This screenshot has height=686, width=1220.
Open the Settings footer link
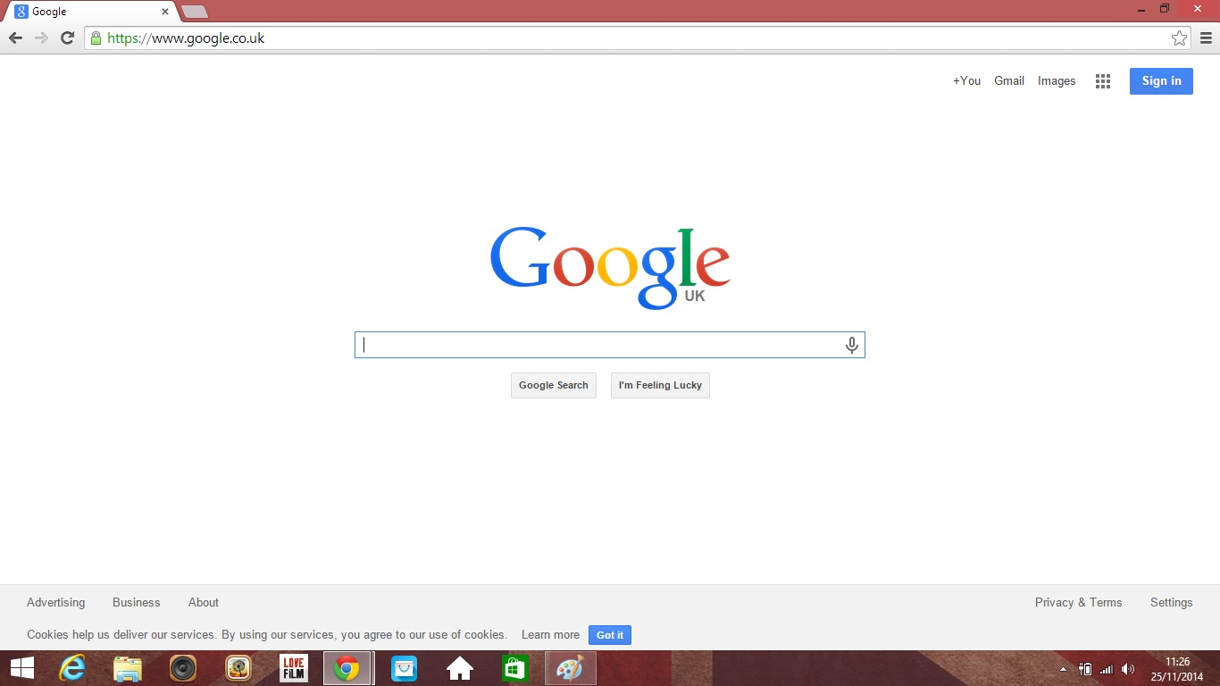(1172, 603)
